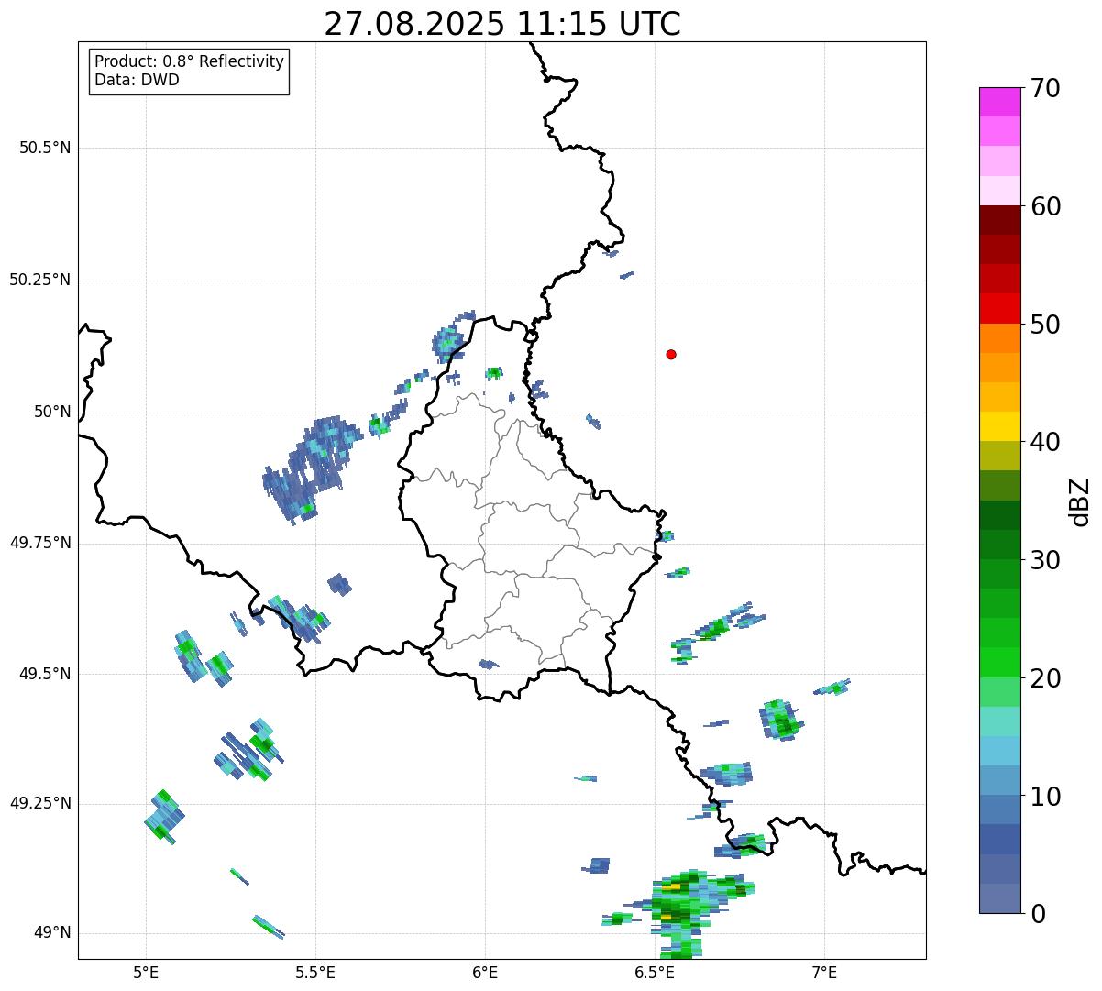Screen dimensions: 1102x991
Task: Click the dark blue colorbar segment below 10
Action: pos(1000,810)
